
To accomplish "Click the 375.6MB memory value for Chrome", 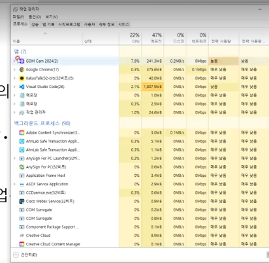I will coord(154,70).
